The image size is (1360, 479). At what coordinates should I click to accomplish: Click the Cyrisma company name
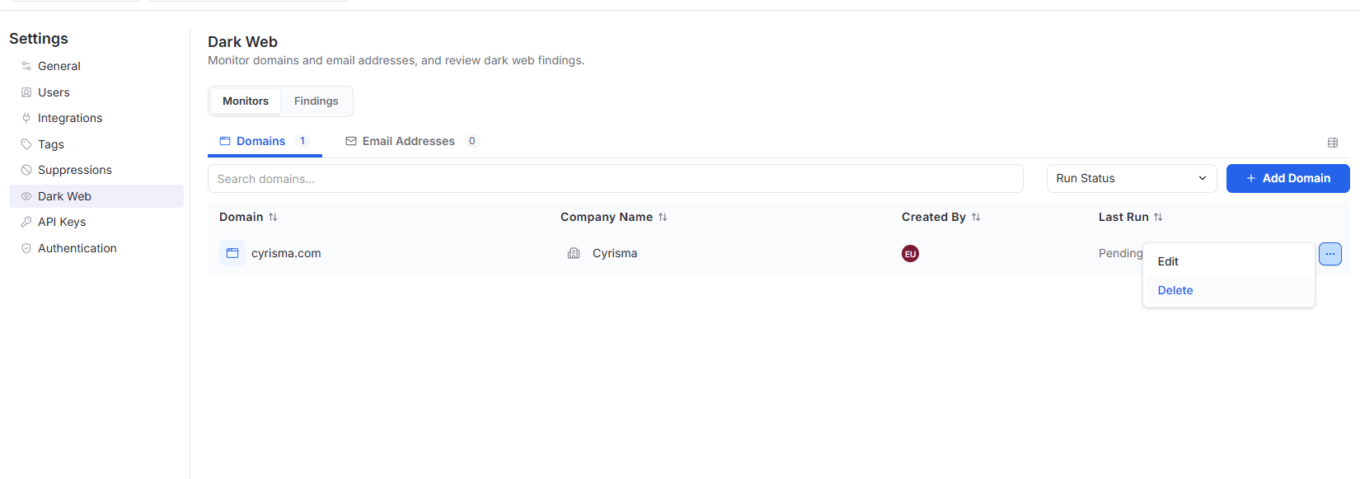[615, 253]
